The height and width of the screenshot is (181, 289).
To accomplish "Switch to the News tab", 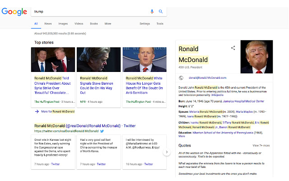I will click(48, 24).
